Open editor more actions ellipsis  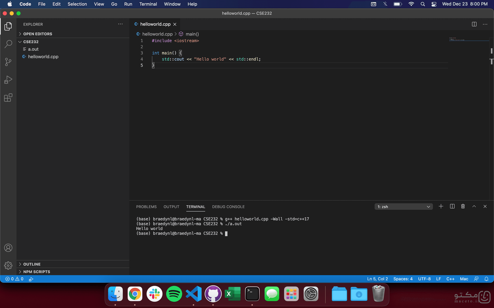click(x=485, y=24)
